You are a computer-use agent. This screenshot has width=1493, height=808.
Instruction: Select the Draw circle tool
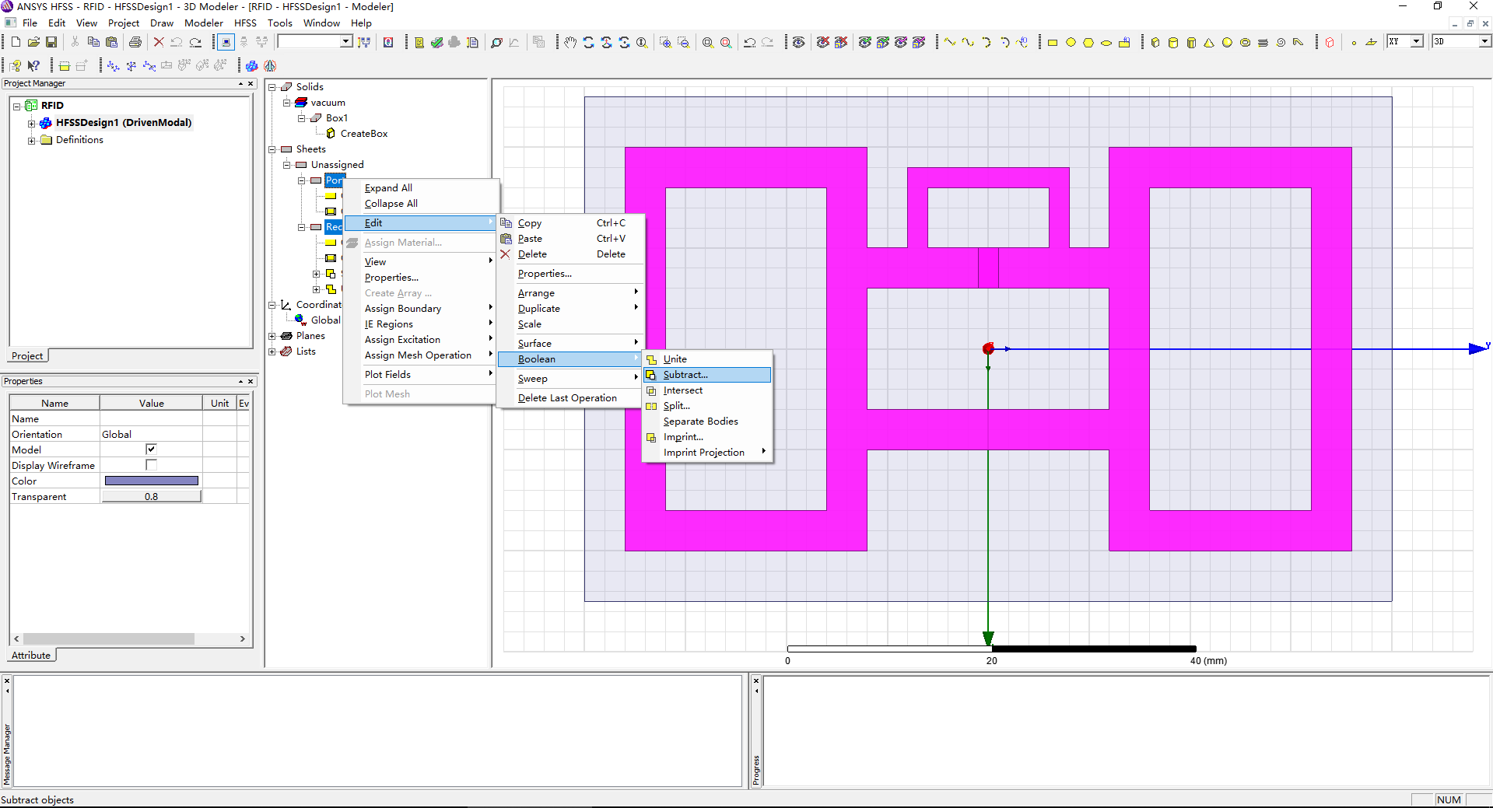pyautogui.click(x=1071, y=42)
